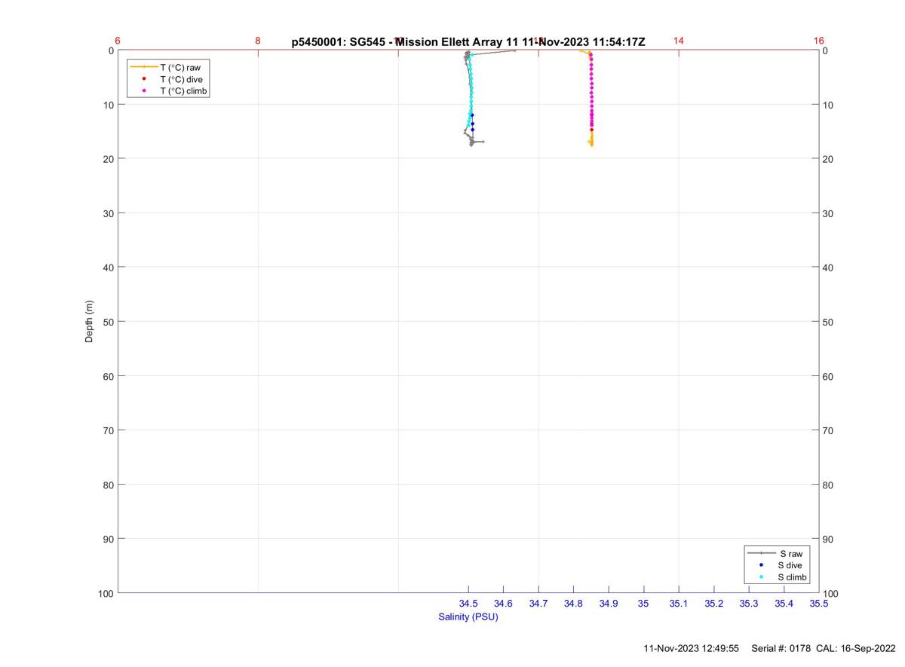Select the 'T (°C) raw' legend label
Image resolution: width=905 pixels, height=667 pixels.
pos(179,67)
